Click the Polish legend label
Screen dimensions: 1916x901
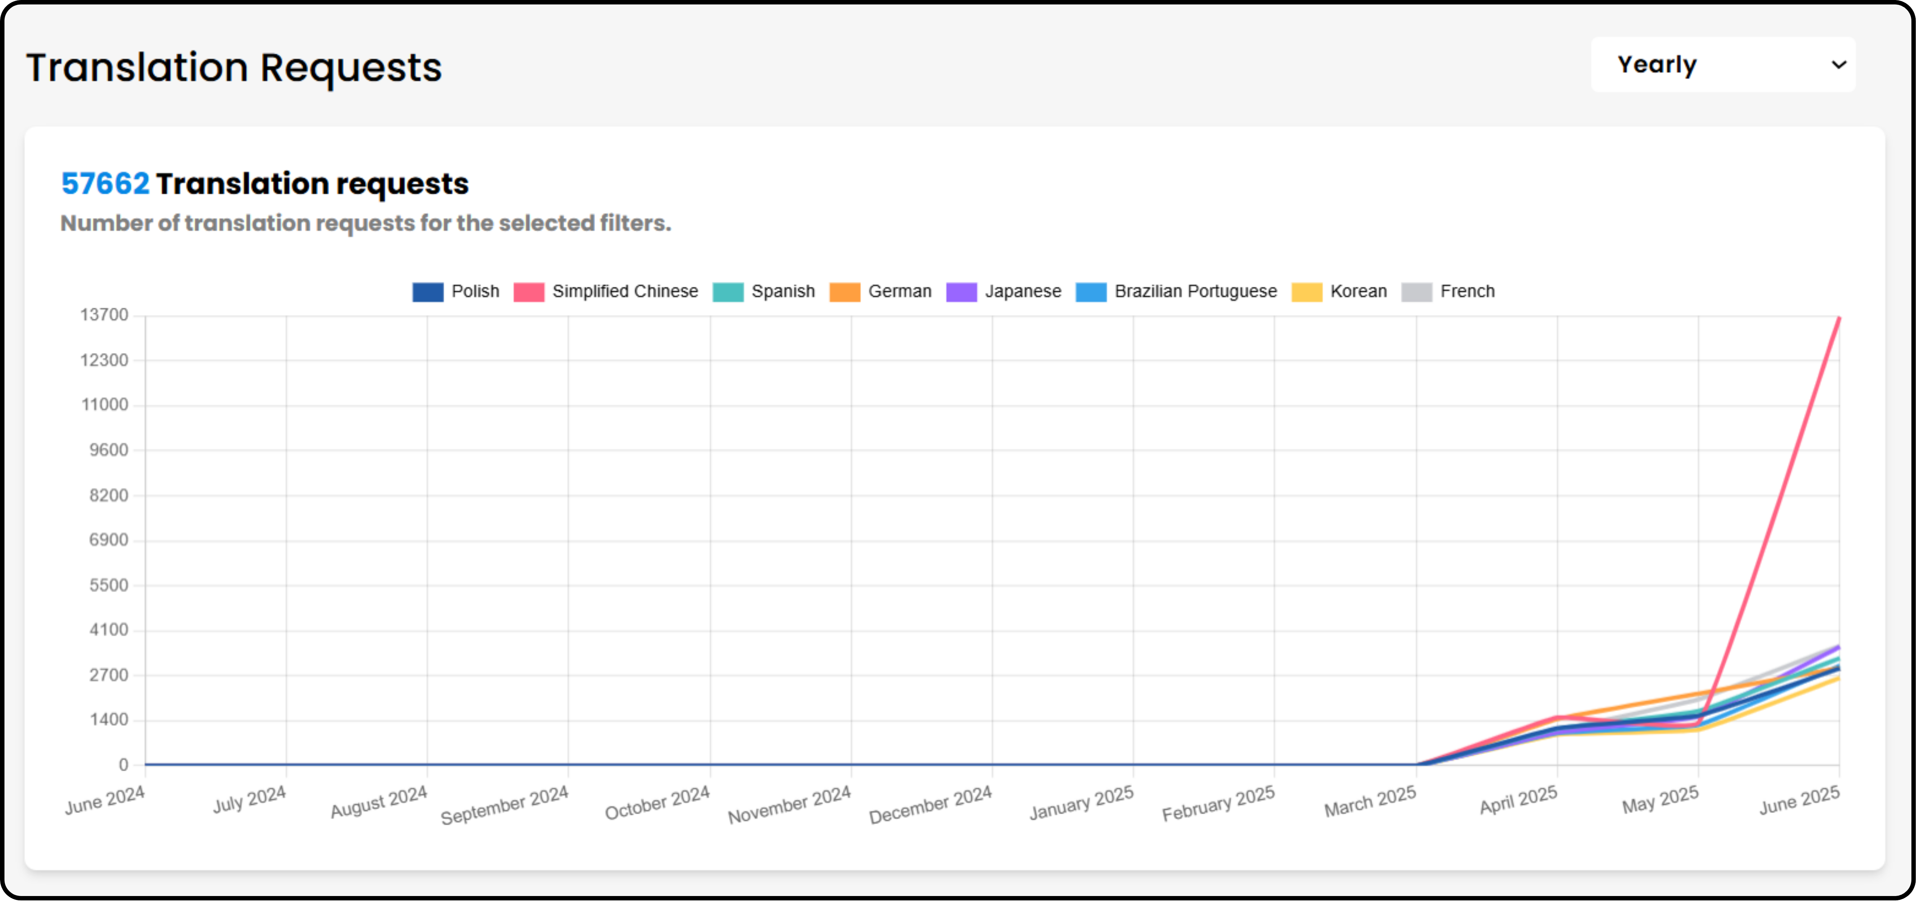tap(475, 292)
